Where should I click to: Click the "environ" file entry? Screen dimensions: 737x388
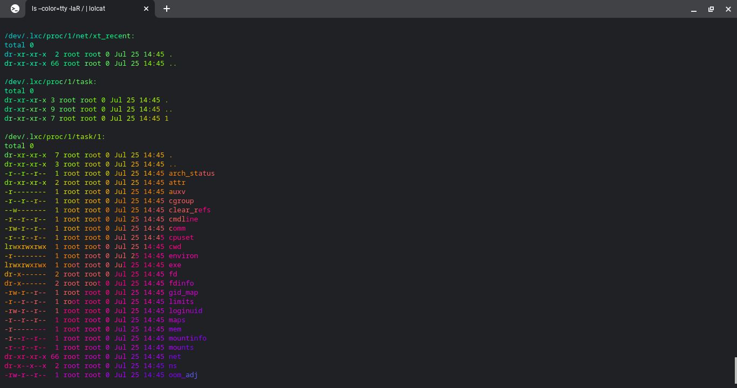click(x=183, y=255)
